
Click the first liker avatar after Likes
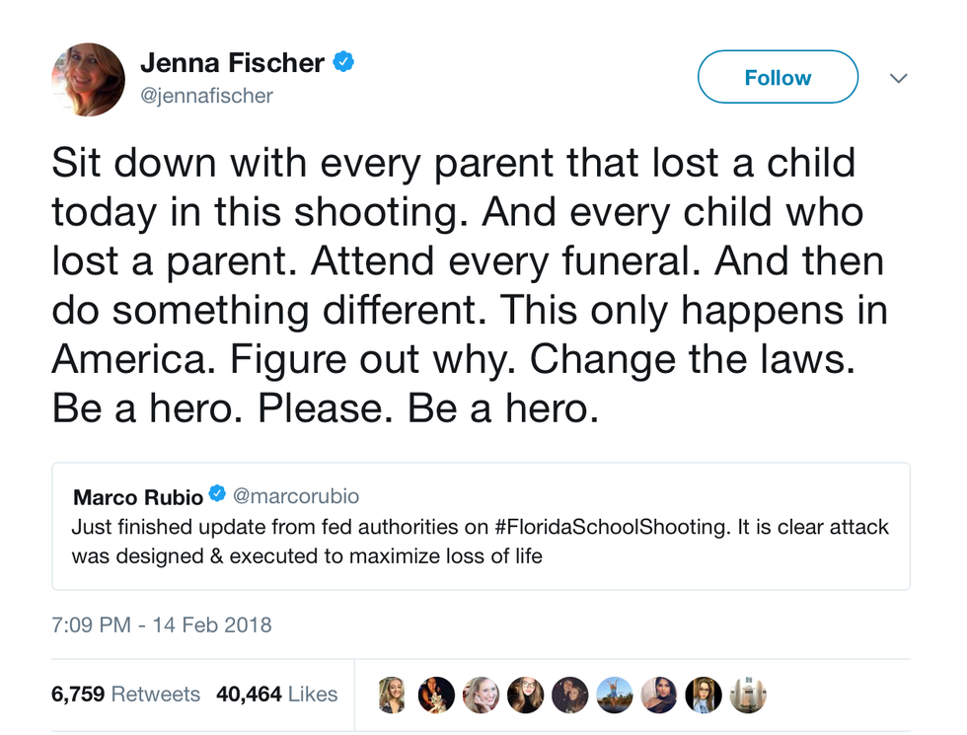tap(392, 695)
